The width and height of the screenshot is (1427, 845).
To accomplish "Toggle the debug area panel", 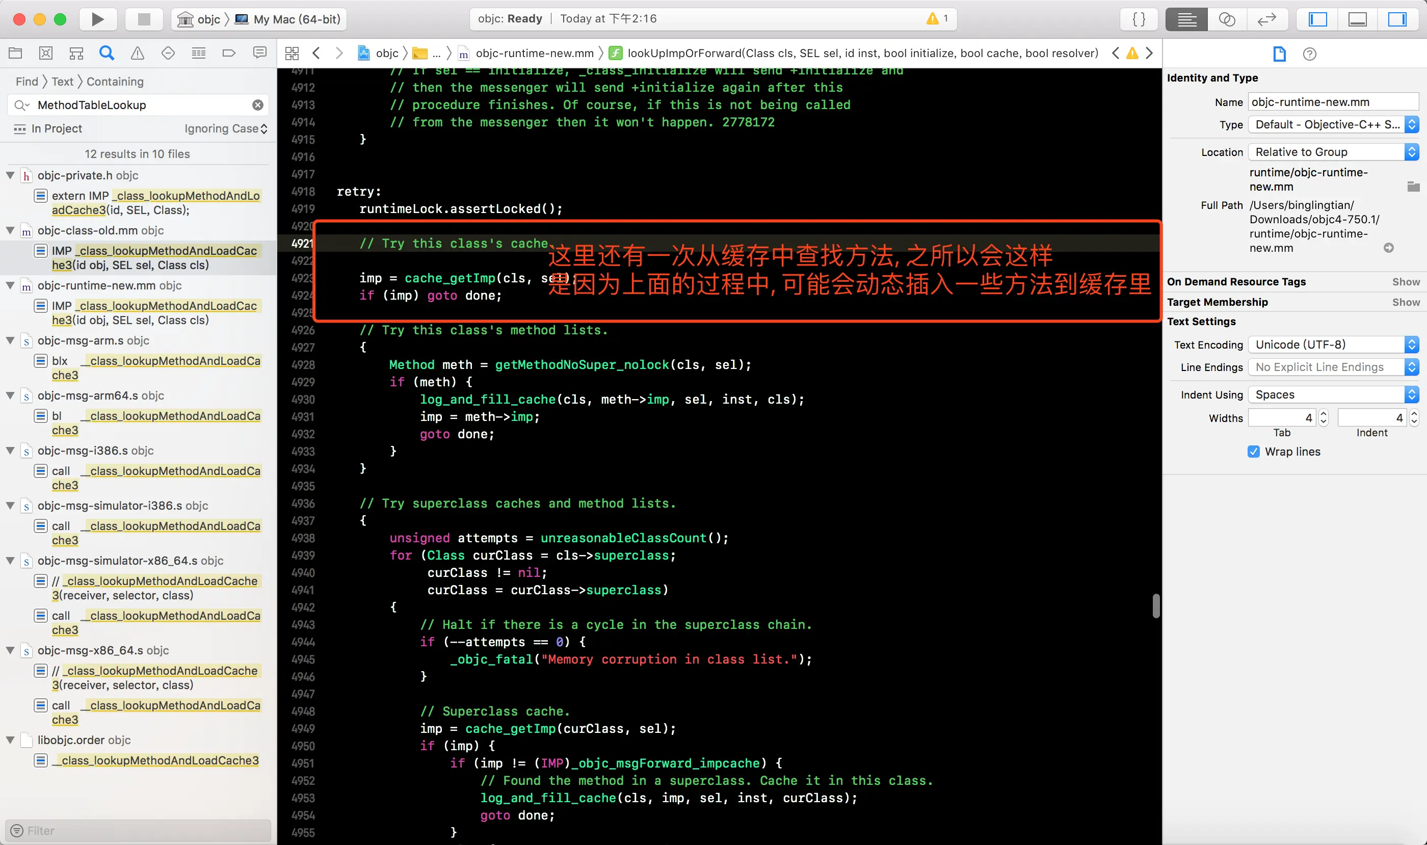I will (1357, 19).
